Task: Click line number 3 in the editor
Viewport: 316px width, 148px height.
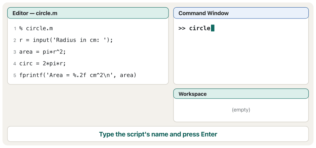Action: (15, 52)
